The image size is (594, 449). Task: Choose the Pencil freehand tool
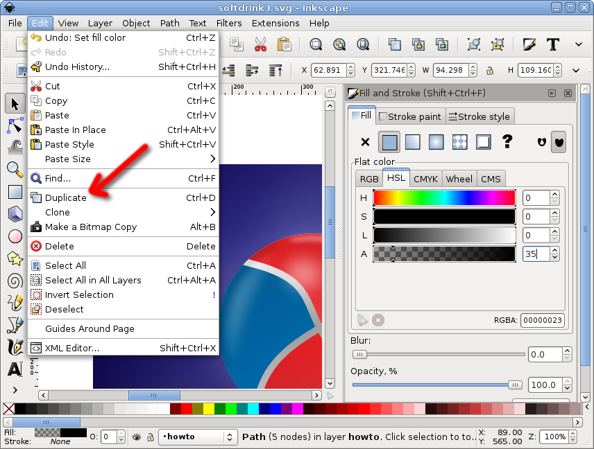(15, 303)
